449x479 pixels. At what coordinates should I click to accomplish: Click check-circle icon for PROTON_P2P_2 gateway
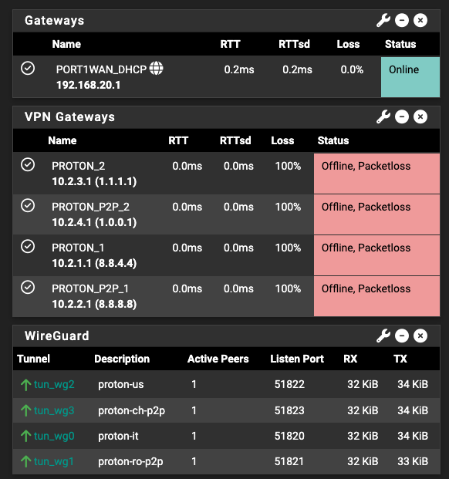point(28,206)
